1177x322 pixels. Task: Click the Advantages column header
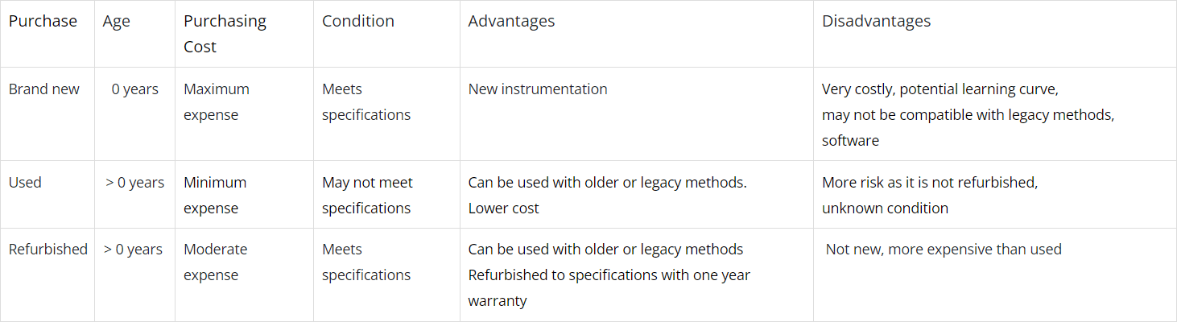click(511, 22)
